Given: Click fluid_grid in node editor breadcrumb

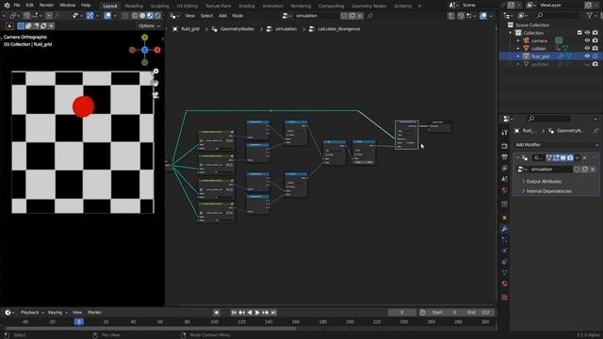Looking at the screenshot, I should point(190,29).
